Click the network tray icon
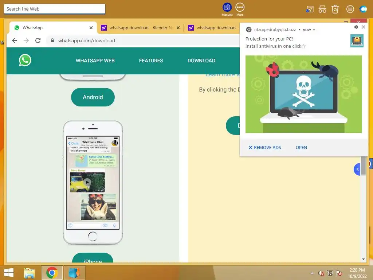The width and height of the screenshot is (373, 280). click(330, 273)
